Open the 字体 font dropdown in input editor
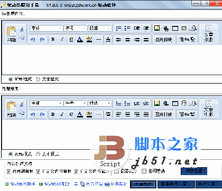 pyautogui.click(x=46, y=28)
